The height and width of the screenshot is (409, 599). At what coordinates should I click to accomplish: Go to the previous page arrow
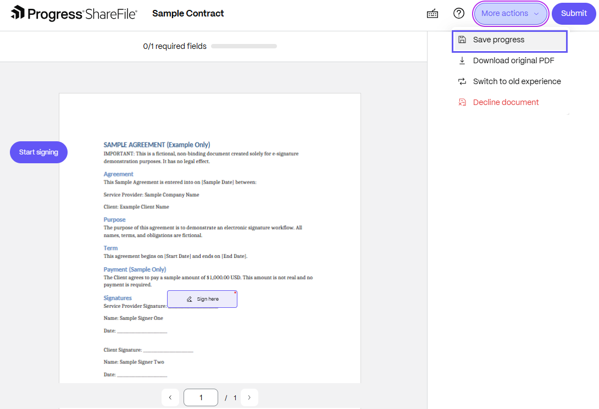pos(170,397)
